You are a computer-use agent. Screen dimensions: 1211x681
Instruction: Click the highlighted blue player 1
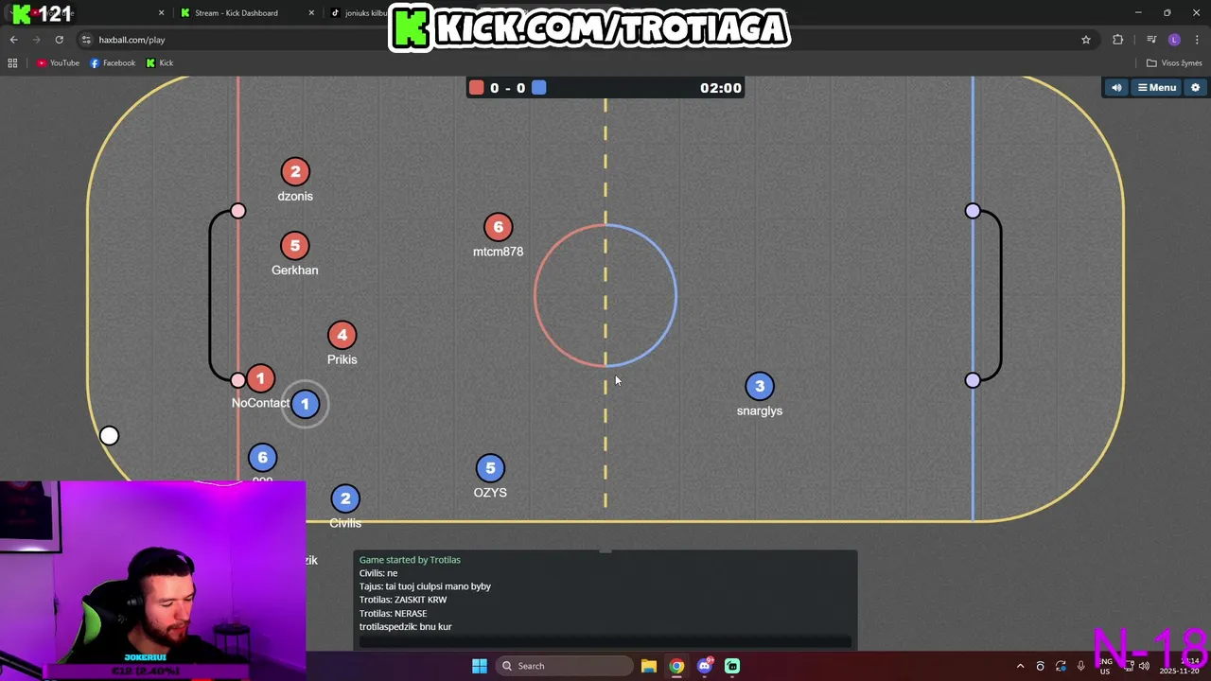(305, 404)
